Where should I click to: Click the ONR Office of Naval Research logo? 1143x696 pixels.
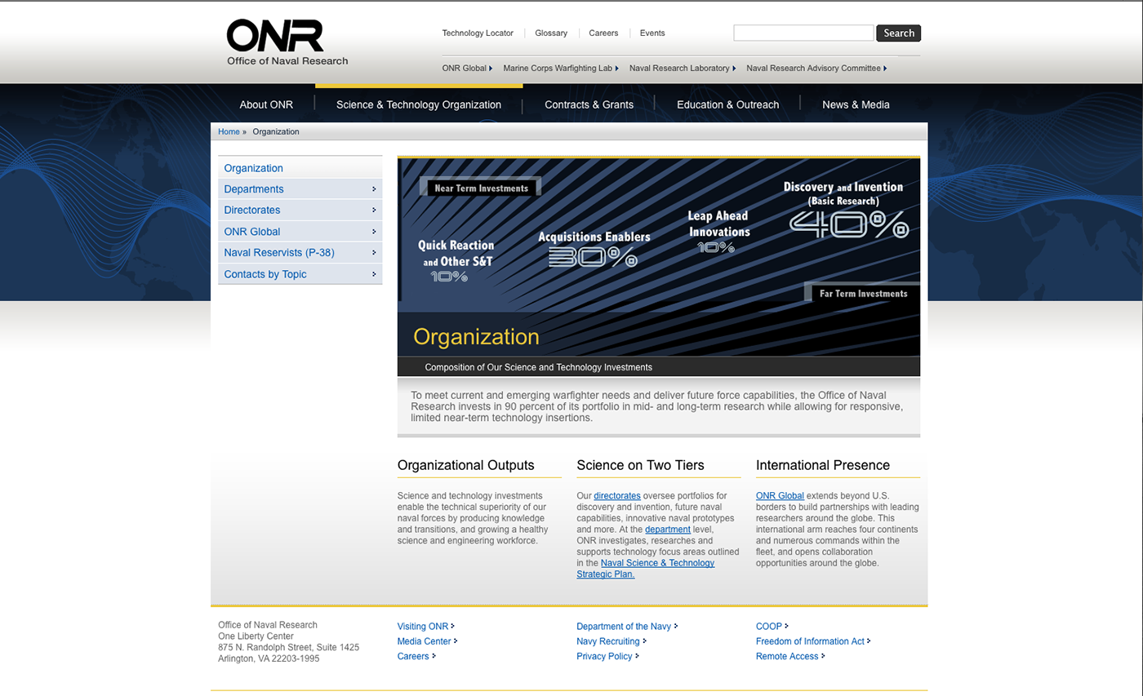[x=287, y=42]
